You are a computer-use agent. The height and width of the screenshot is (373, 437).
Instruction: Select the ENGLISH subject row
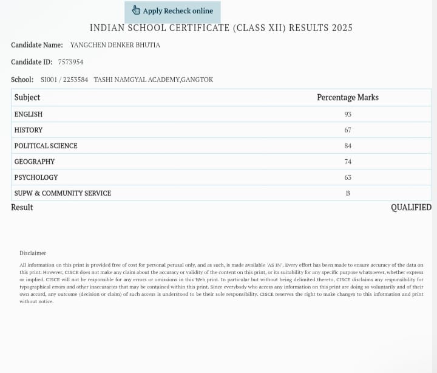29,114
